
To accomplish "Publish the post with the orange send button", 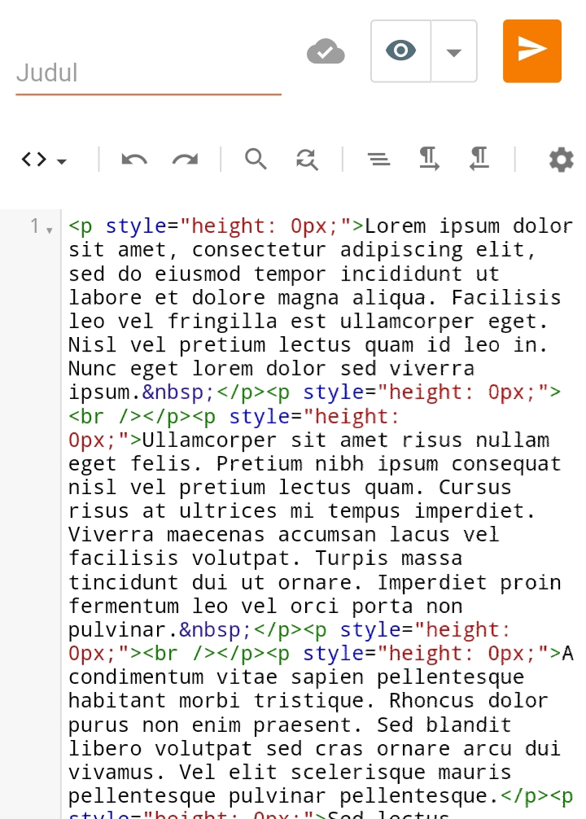I will click(x=532, y=51).
